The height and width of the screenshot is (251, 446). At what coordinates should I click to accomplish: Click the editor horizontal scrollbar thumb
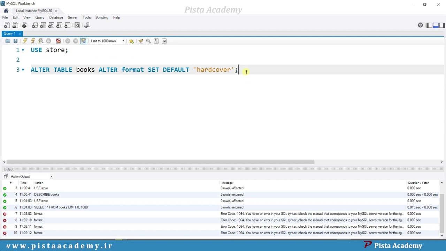pos(160,162)
